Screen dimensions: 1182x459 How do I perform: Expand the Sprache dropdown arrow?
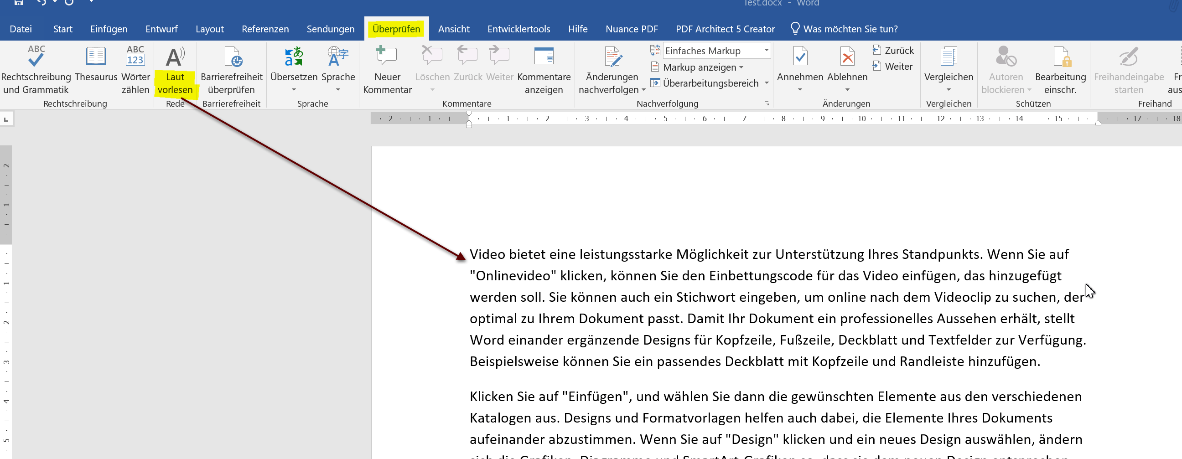click(338, 89)
